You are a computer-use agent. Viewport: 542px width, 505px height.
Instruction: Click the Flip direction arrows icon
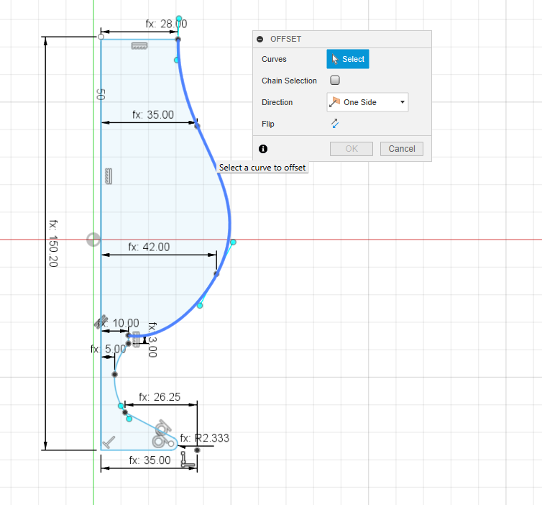[x=335, y=124]
